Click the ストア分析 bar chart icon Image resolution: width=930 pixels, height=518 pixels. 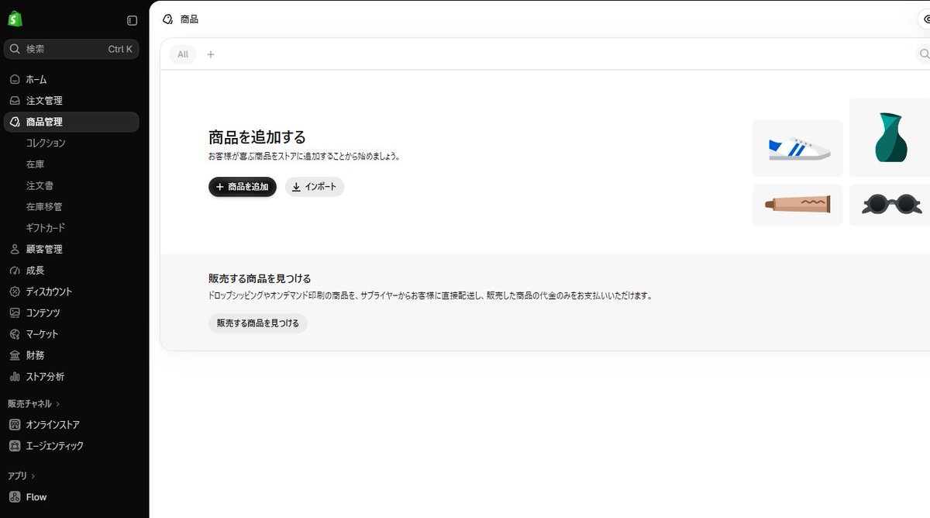coord(15,377)
